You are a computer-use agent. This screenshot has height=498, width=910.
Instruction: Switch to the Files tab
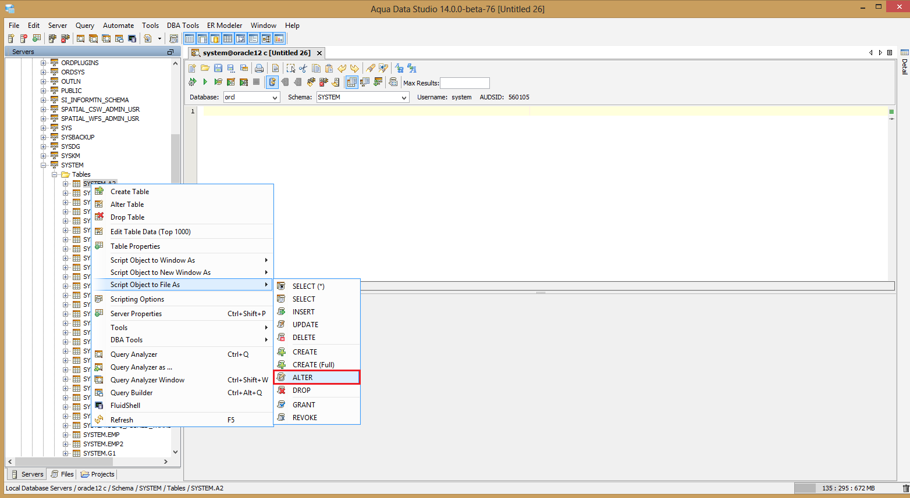click(62, 474)
